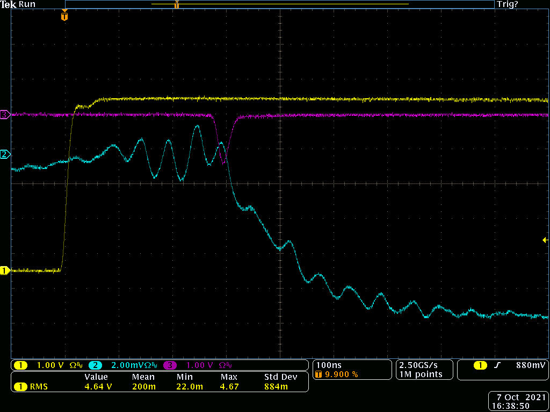550x412 pixels.
Task: Select the orange trigger position T marker
Action: point(64,17)
